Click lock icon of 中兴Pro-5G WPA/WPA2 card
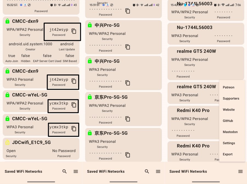 (90, 25)
